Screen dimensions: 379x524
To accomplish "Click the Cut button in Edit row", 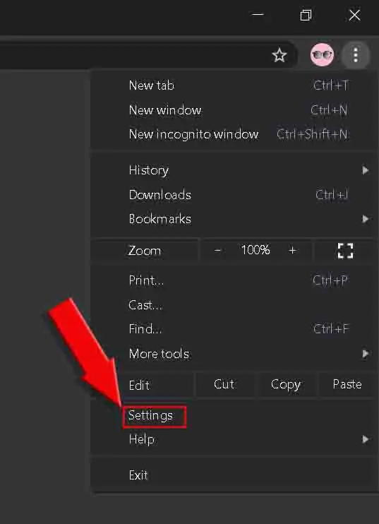I will (224, 384).
